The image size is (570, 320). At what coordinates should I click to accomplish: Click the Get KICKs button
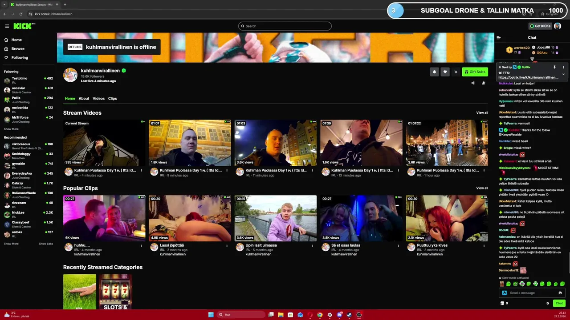pyautogui.click(x=541, y=26)
